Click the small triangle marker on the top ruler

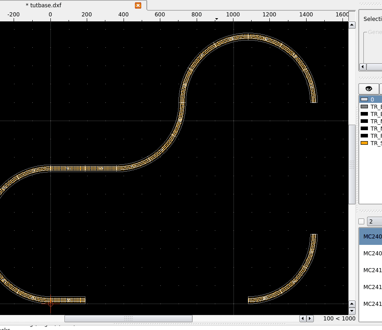click(217, 19)
